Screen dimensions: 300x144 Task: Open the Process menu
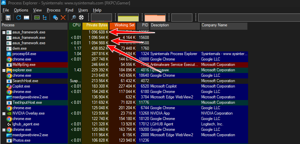click(54, 10)
